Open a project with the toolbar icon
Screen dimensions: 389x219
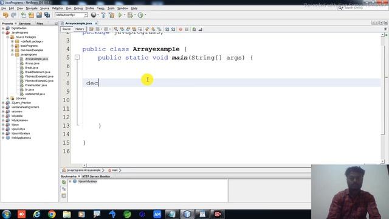(x=39, y=15)
